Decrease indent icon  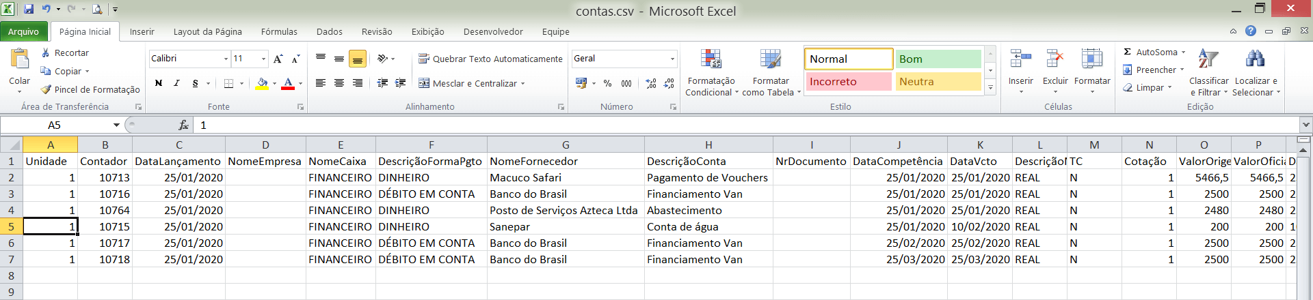point(382,83)
